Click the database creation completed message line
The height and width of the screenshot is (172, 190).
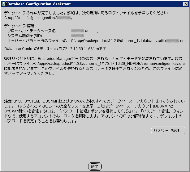(87, 13)
